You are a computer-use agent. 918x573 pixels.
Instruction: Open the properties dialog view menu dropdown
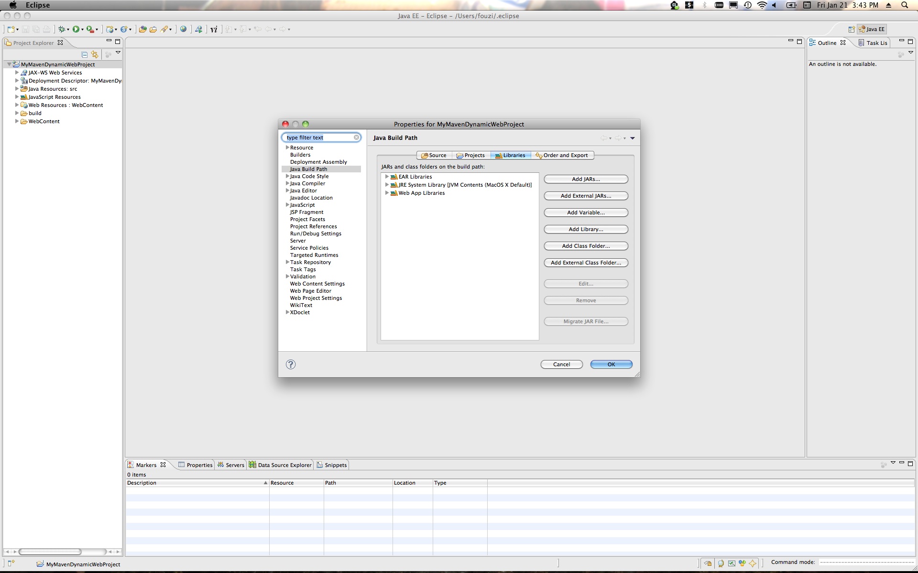pos(632,138)
